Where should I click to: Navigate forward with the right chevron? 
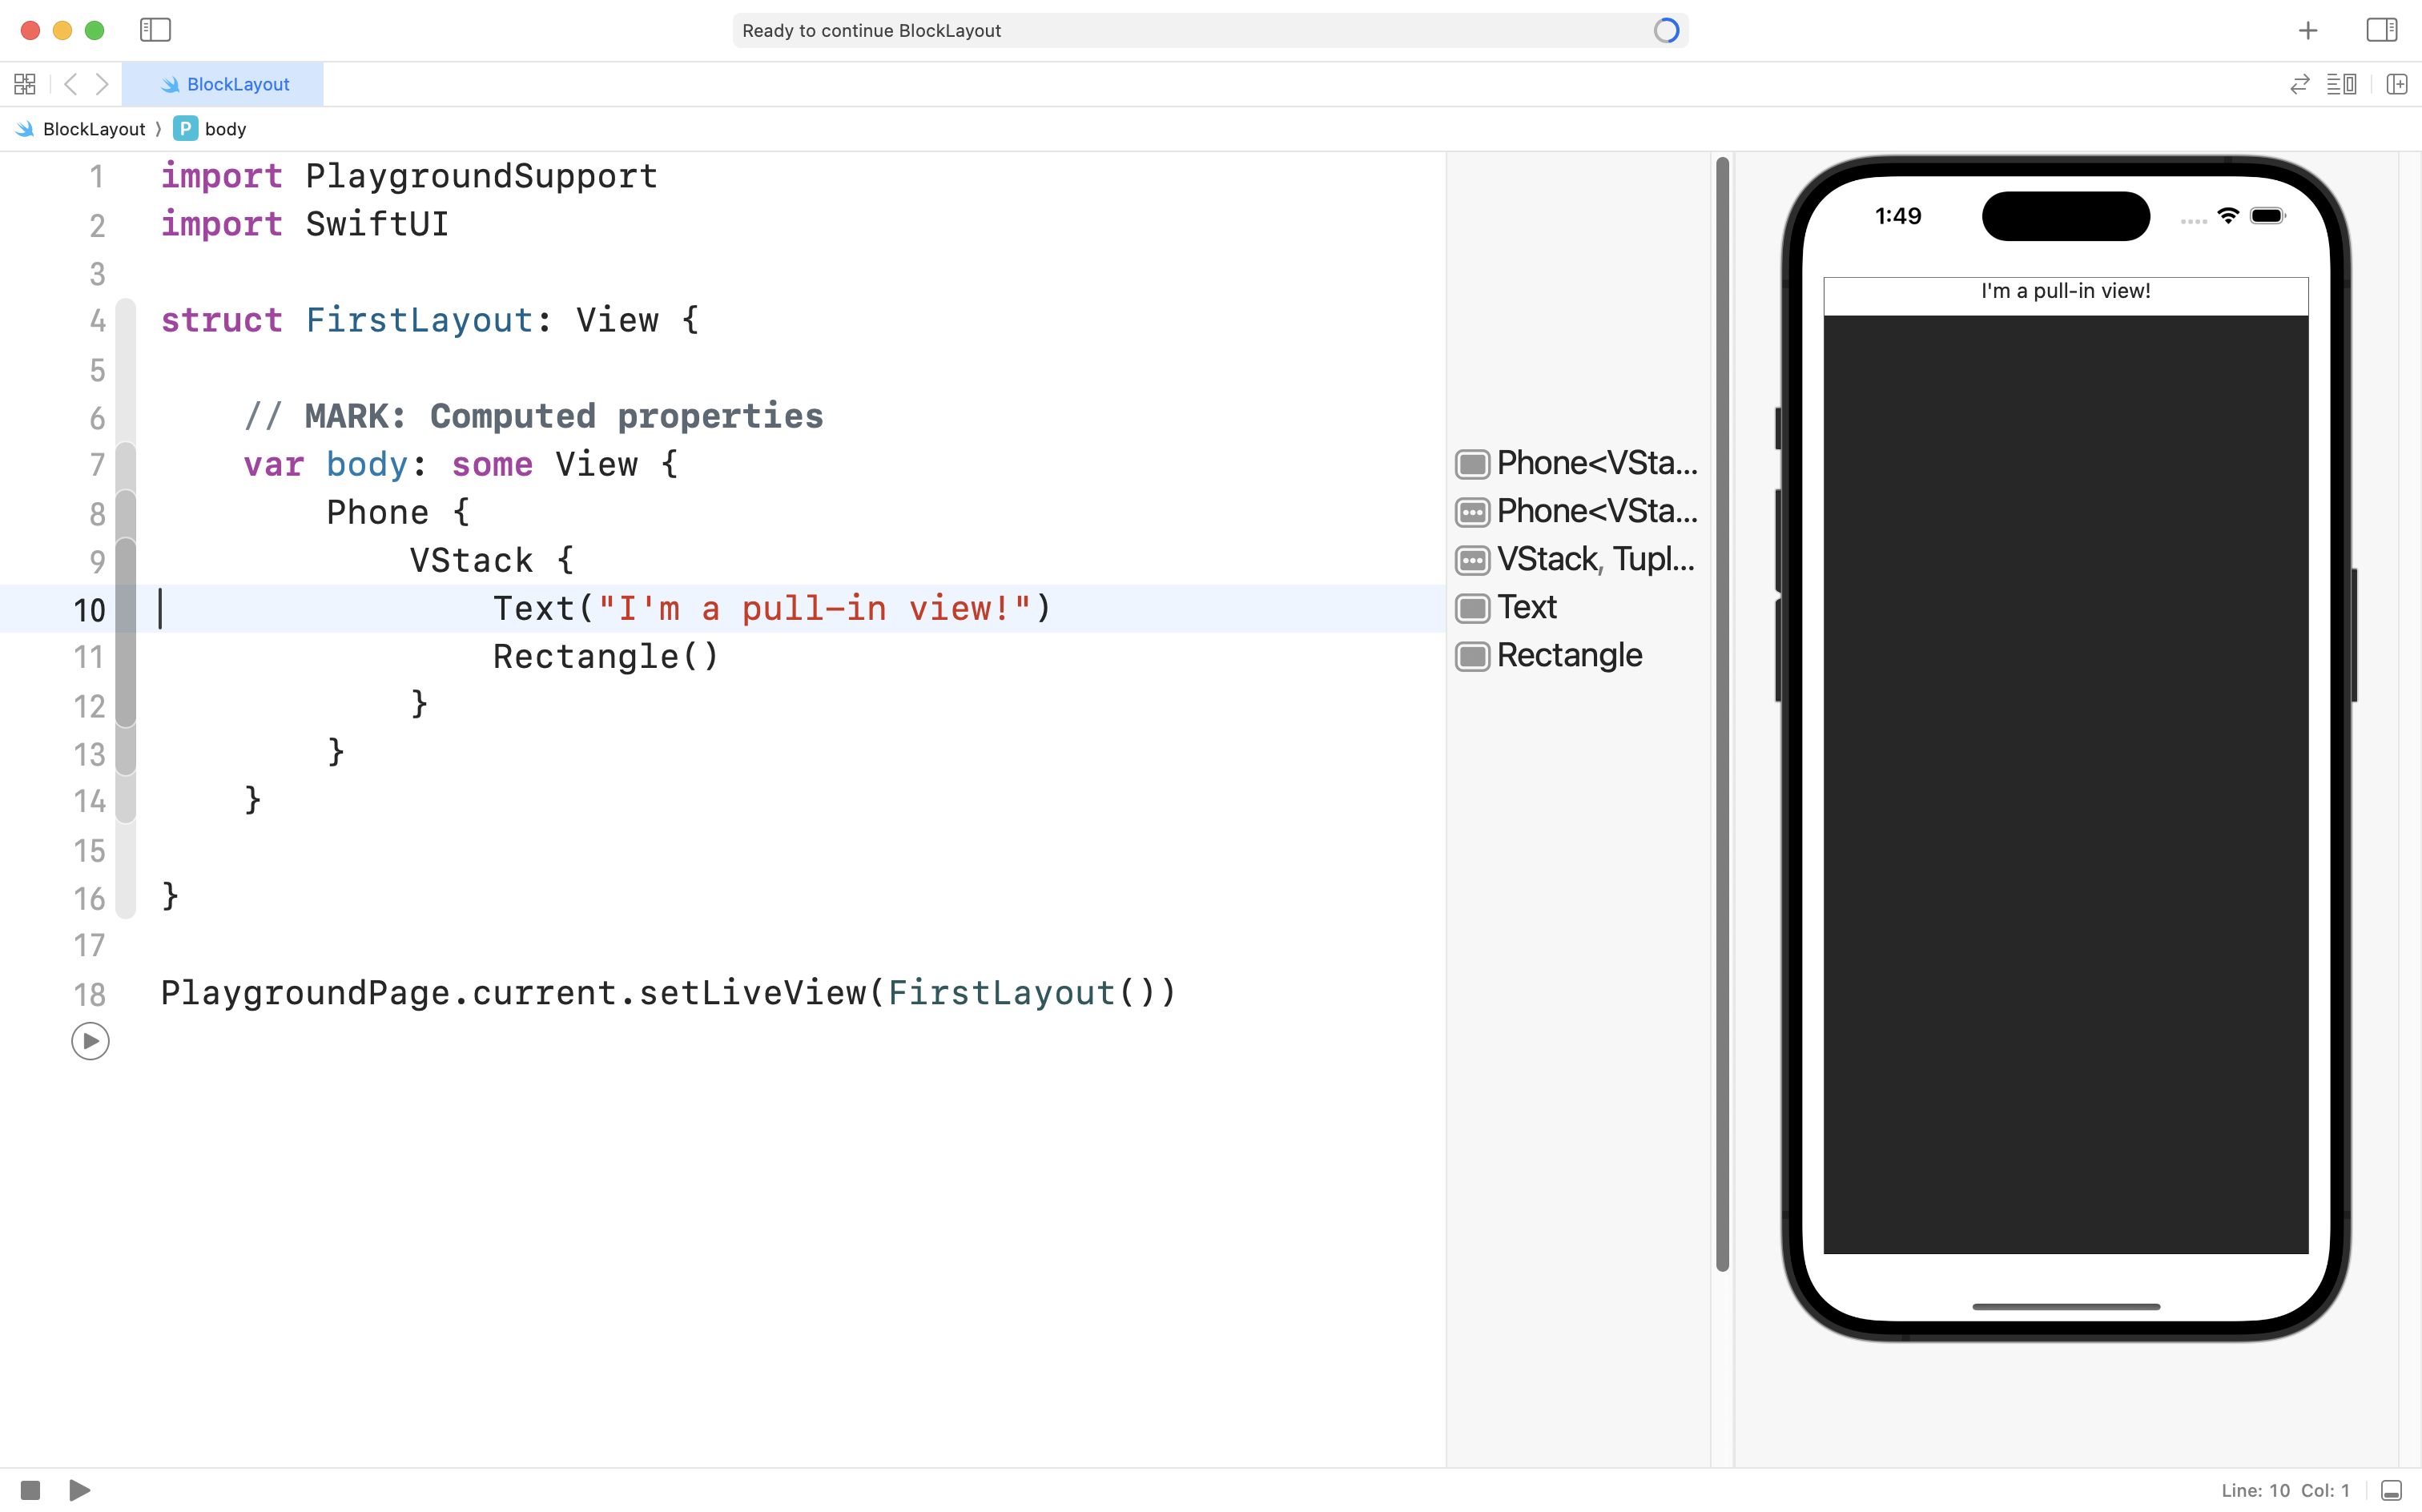(102, 84)
